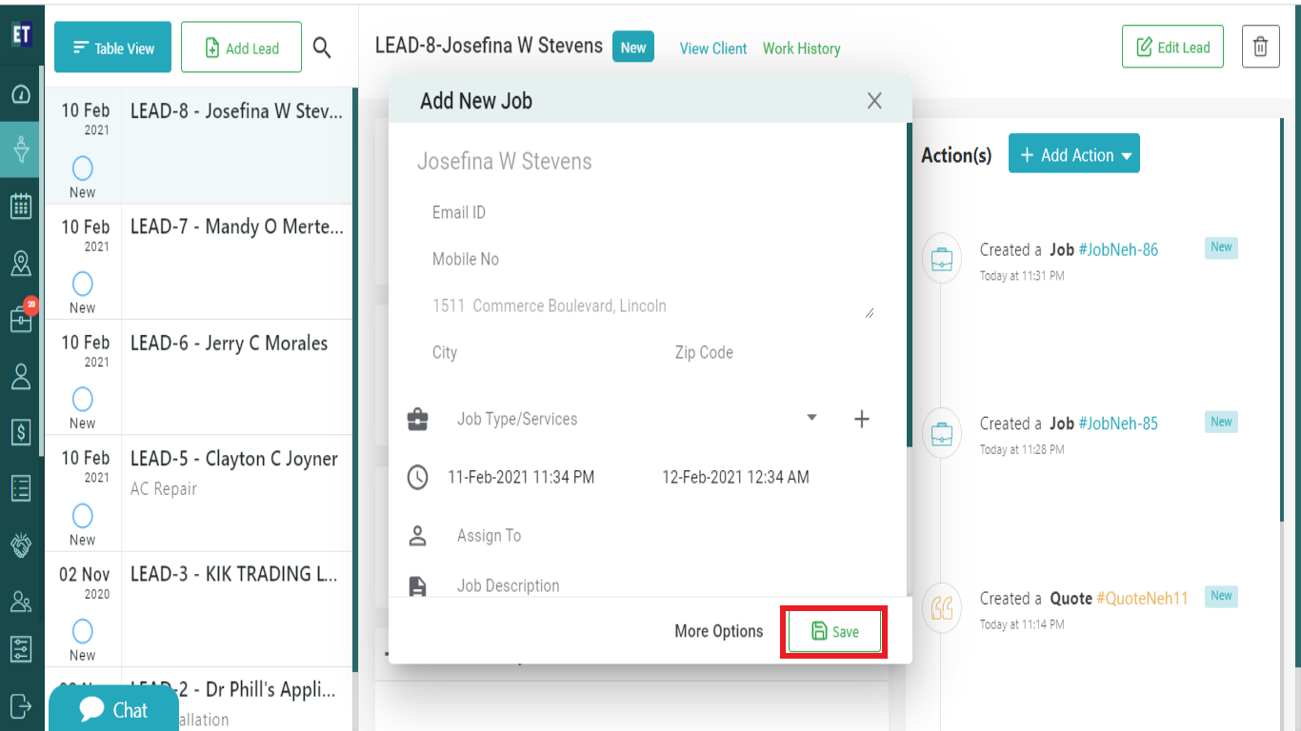This screenshot has width=1301, height=731.
Task: Click More Options in dialog
Action: coord(719,631)
